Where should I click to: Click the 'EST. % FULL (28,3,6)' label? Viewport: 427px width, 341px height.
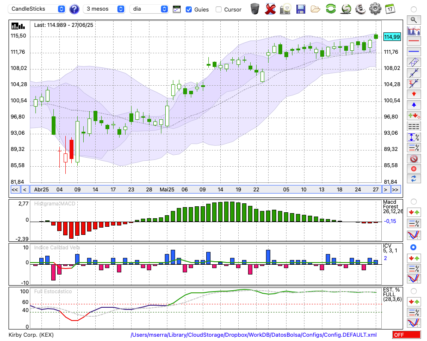pos(392,295)
